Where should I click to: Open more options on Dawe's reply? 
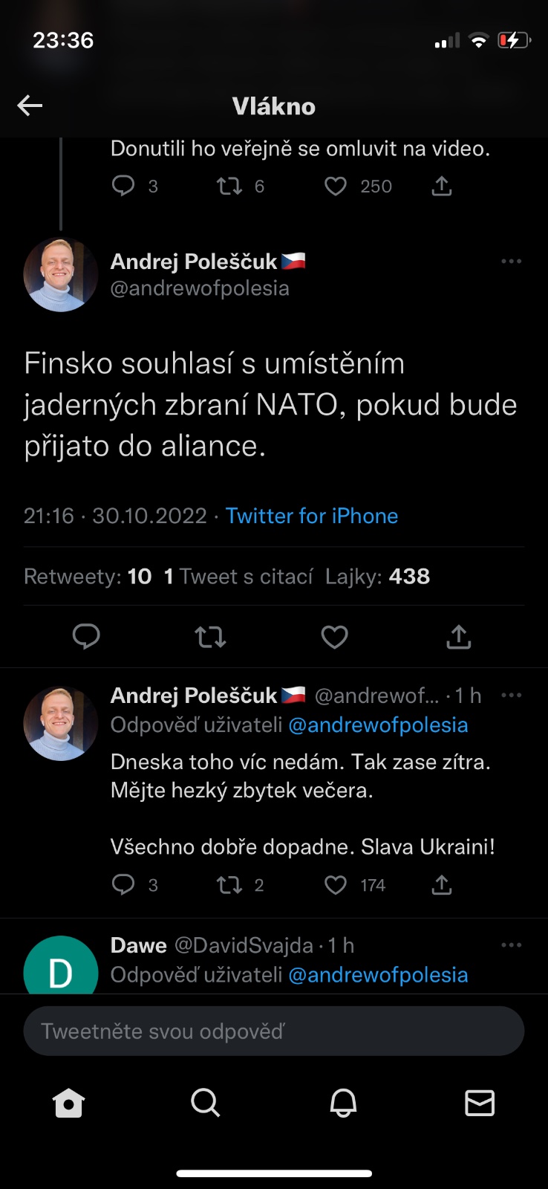511,945
